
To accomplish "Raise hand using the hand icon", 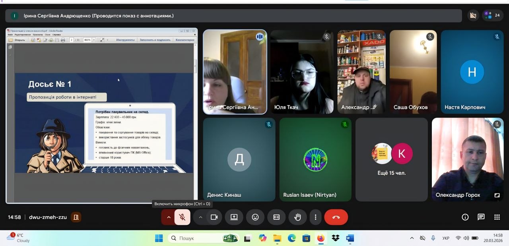I will pyautogui.click(x=297, y=217).
